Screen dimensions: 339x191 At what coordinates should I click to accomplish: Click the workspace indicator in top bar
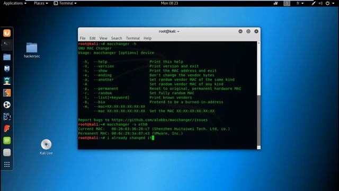[x=287, y=3]
